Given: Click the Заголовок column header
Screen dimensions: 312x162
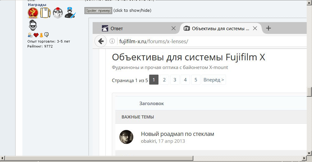Looking at the screenshot, I should pos(151,104).
